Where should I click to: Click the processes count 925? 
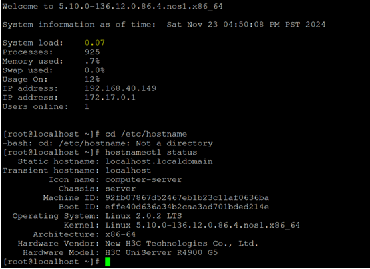click(92, 52)
